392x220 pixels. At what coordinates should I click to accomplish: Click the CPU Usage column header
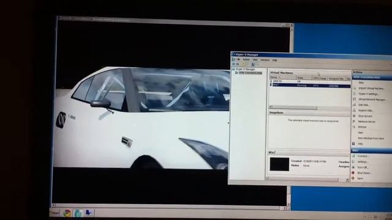pyautogui.click(x=320, y=78)
